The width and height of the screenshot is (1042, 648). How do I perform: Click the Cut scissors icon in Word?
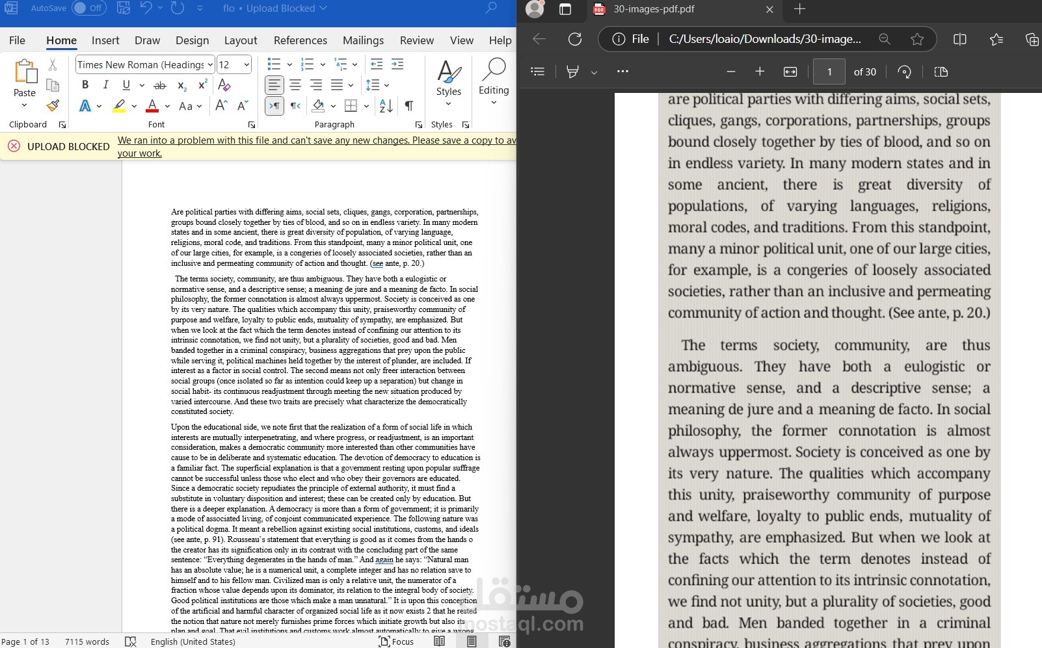(x=53, y=65)
